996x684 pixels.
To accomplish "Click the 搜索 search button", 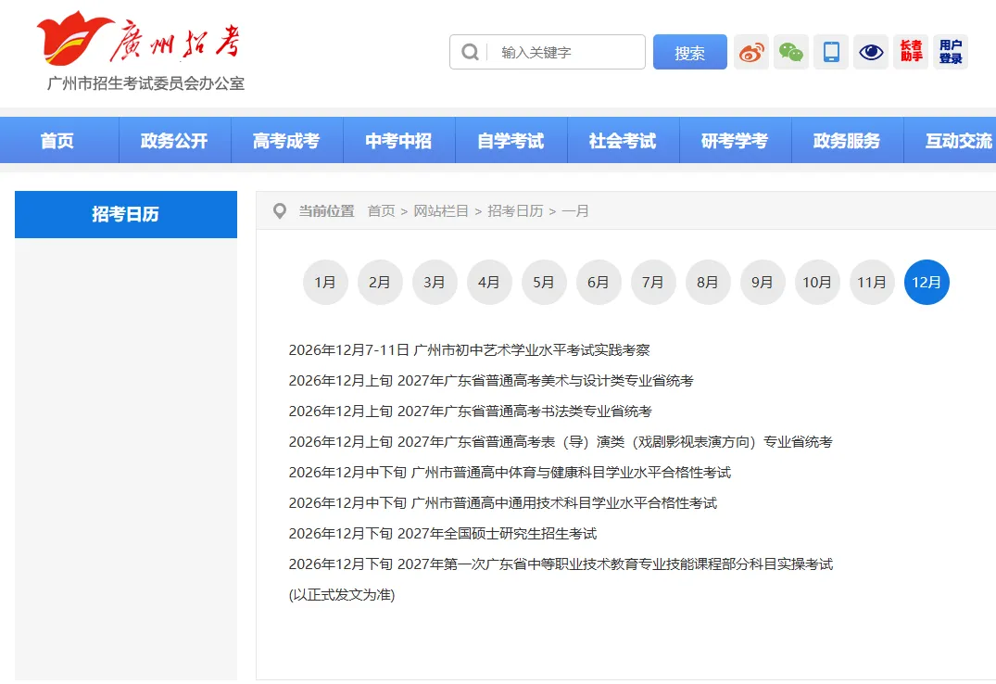I will [689, 53].
